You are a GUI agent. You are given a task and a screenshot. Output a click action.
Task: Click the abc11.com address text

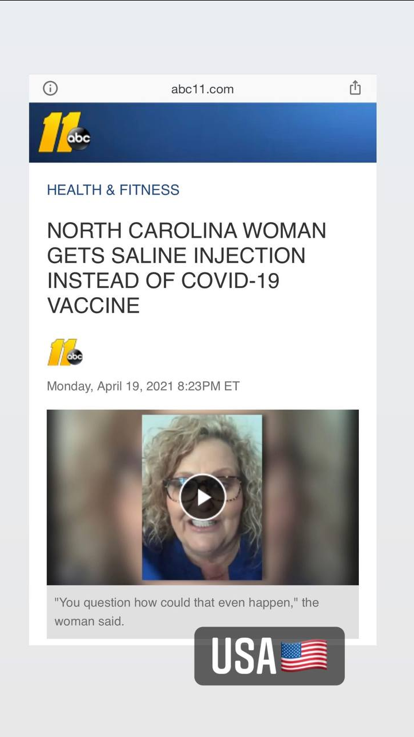click(x=202, y=89)
